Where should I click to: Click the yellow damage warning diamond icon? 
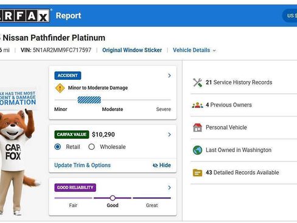point(60,88)
